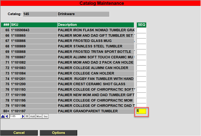Click the Cancel button
This screenshot has width=201, height=136.
[19, 133]
